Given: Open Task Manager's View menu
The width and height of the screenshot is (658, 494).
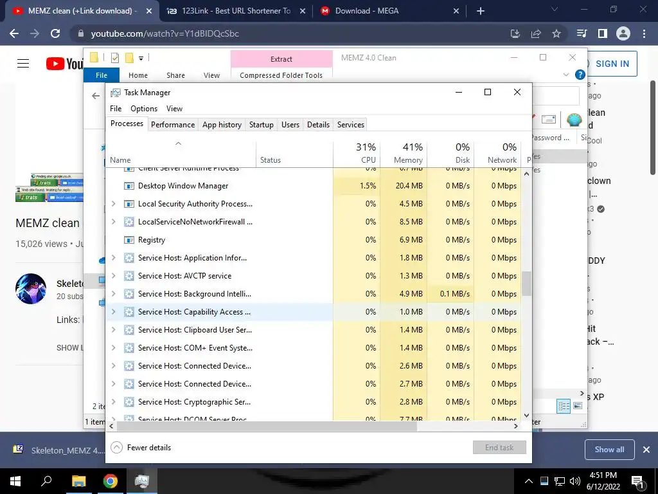Looking at the screenshot, I should coord(174,109).
